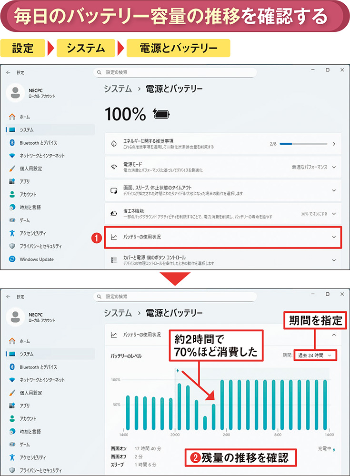Click the ホーム house icon in upper window
The width and height of the screenshot is (350, 476).
(x=12, y=117)
